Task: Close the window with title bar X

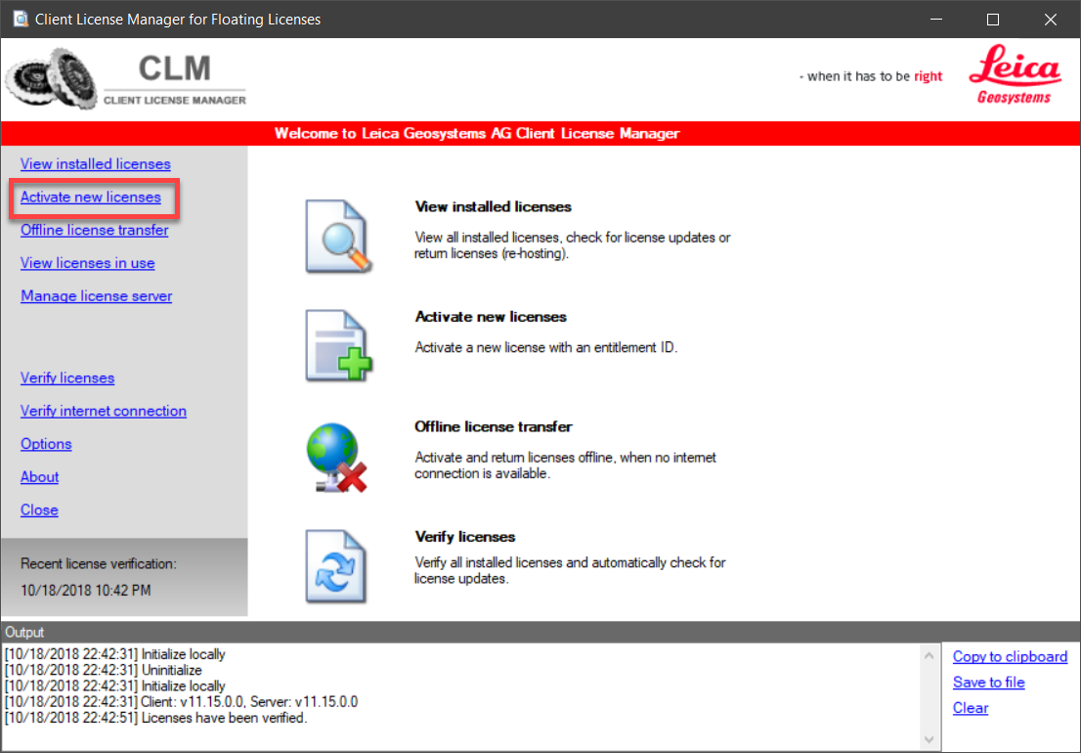Action: pos(1050,20)
